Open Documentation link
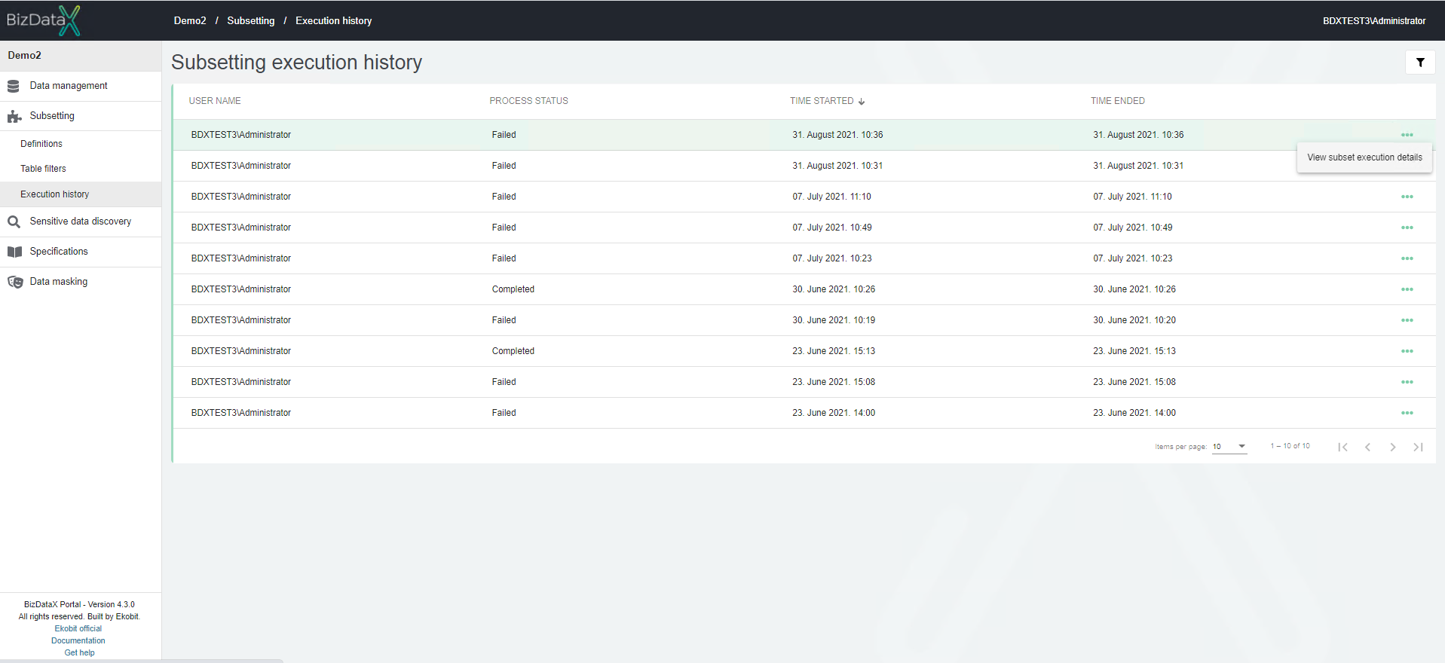1445x663 pixels. point(78,640)
